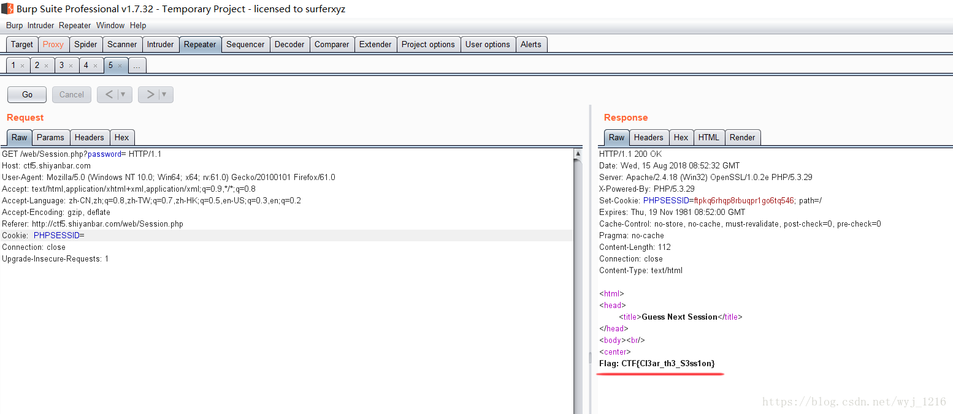Open the Alerts tab
953x414 pixels.
tap(531, 44)
